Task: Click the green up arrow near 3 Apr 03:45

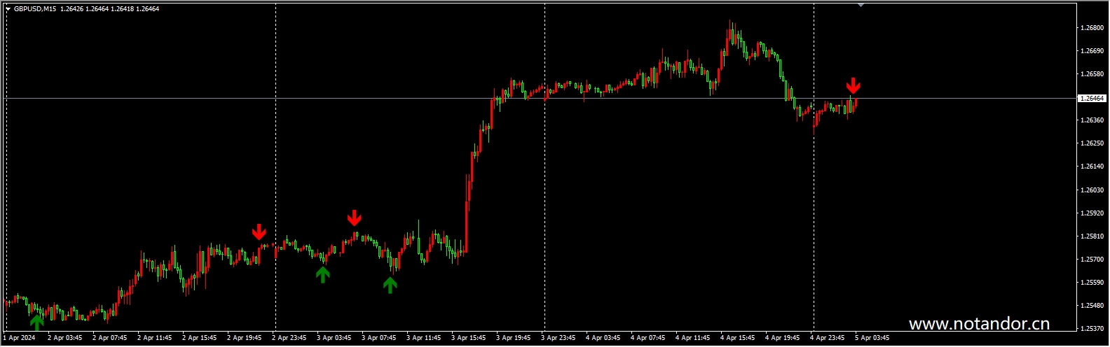Action: [x=322, y=274]
